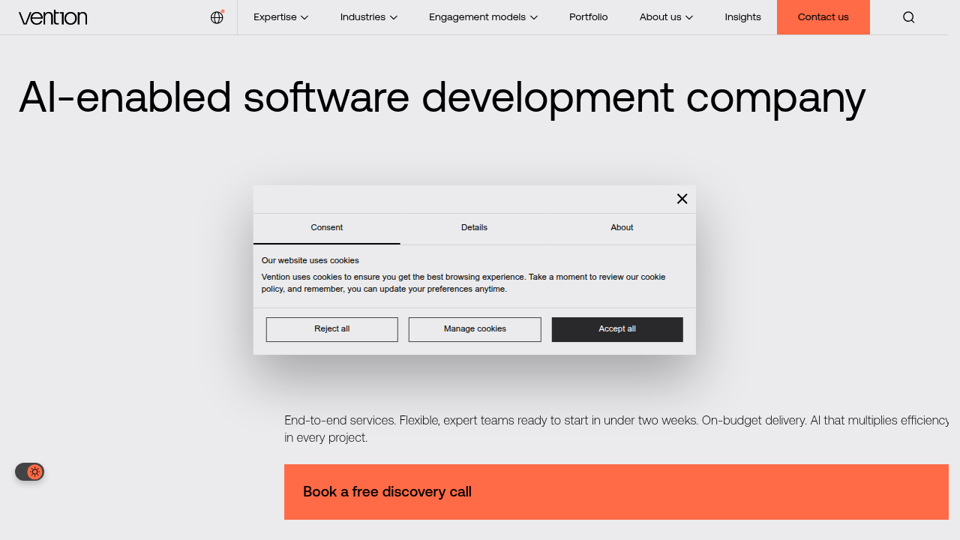Expand the Engagement models dropdown
The width and height of the screenshot is (960, 540).
(x=483, y=17)
